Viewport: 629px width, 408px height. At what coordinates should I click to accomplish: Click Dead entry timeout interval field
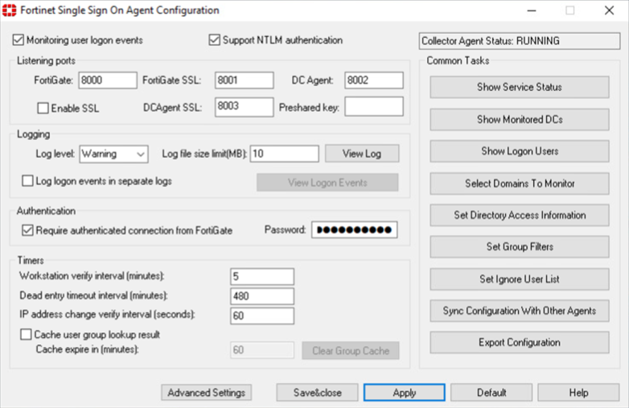coord(262,296)
